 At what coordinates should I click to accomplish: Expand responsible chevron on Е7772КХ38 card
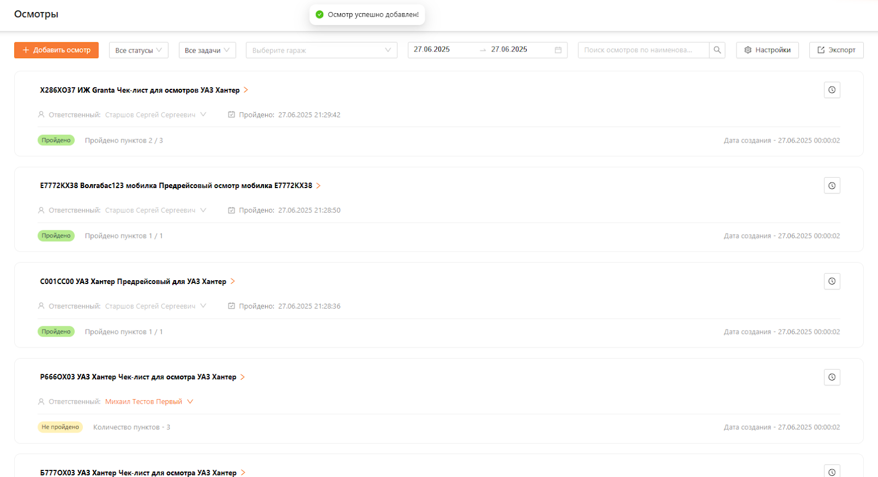tap(203, 211)
